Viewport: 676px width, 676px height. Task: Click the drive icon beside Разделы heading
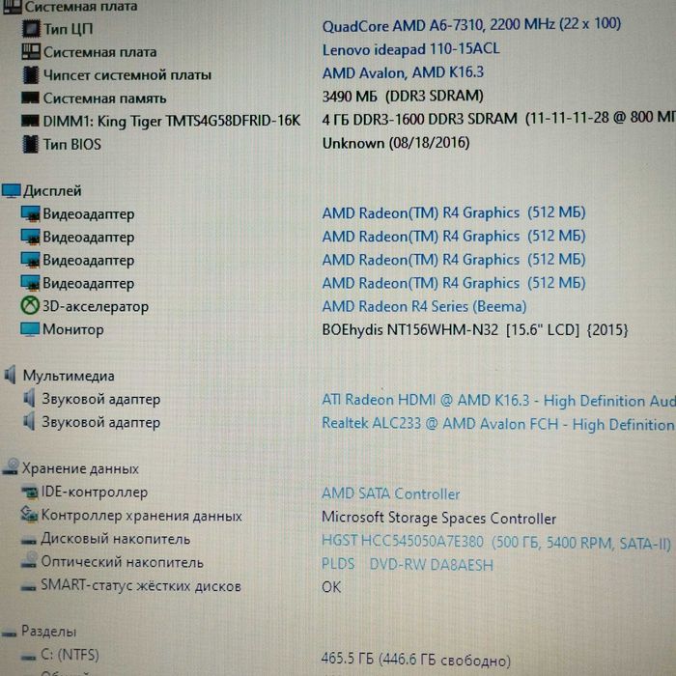click(x=9, y=633)
